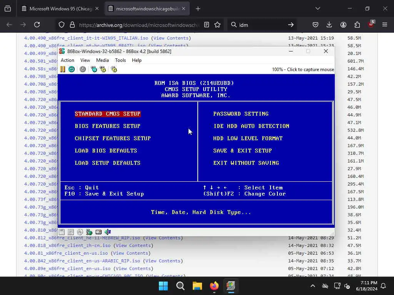394x295 pixels.
Task: Open a new Firefox tab with plus button
Action: pos(198,9)
